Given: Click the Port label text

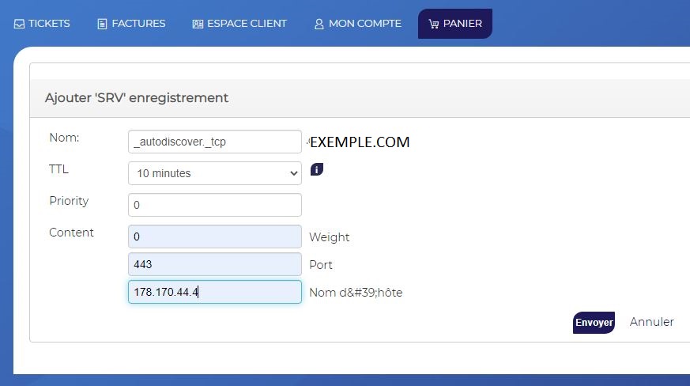Looking at the screenshot, I should click(321, 265).
